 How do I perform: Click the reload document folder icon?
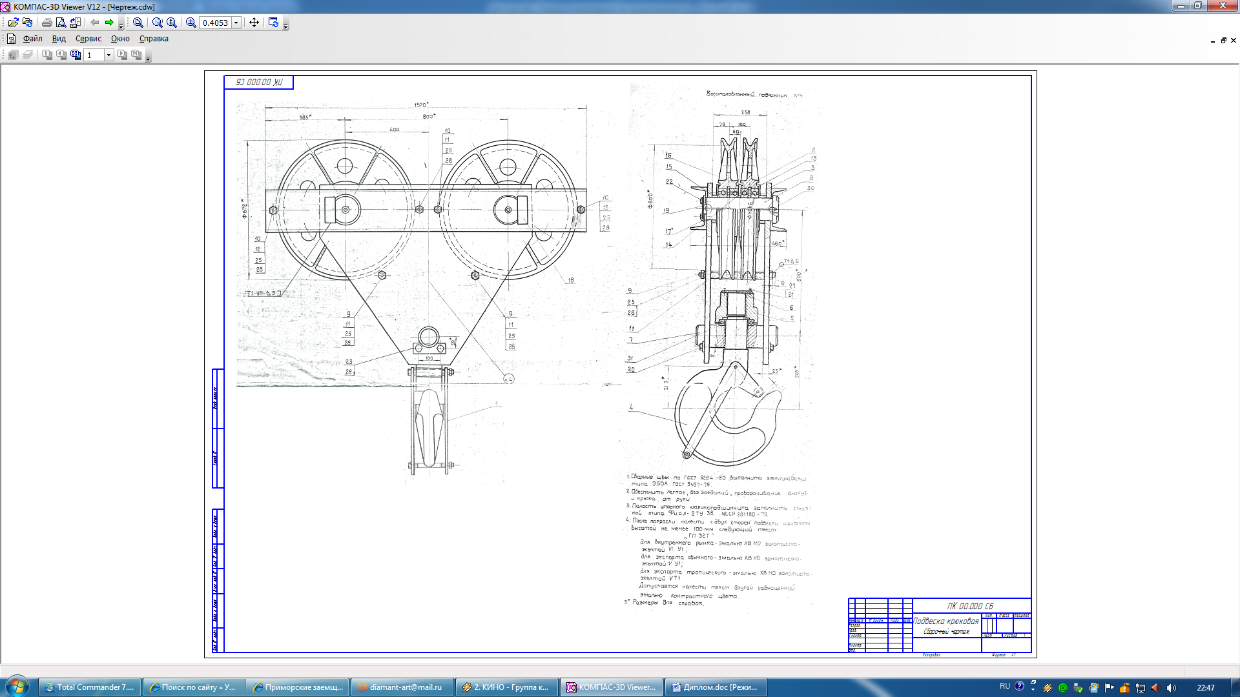(x=27, y=23)
